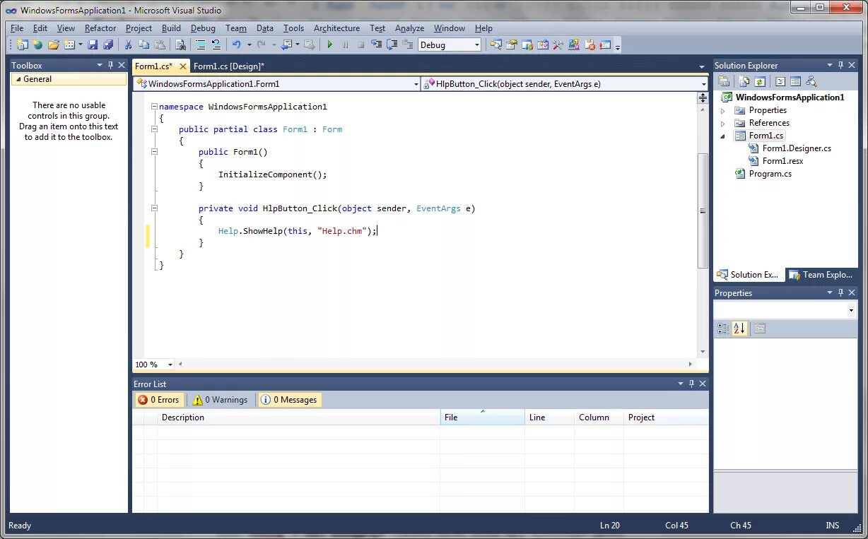Close the Form1.cs* tab
The height and width of the screenshot is (539, 868).
tap(182, 66)
